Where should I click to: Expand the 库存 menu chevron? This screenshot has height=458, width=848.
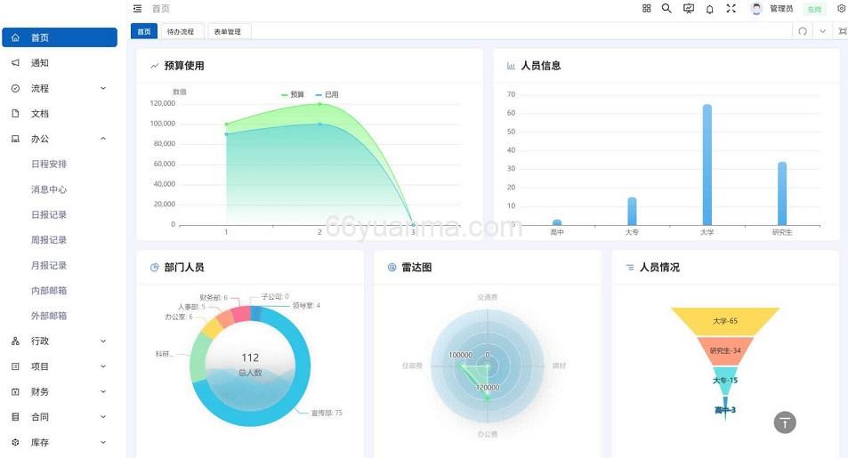click(103, 442)
